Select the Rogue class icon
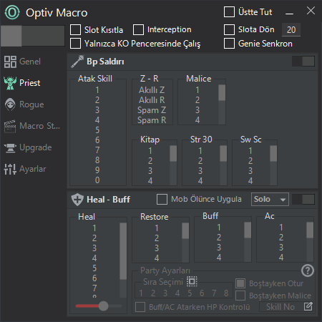The height and width of the screenshot is (322, 322). click(x=10, y=104)
